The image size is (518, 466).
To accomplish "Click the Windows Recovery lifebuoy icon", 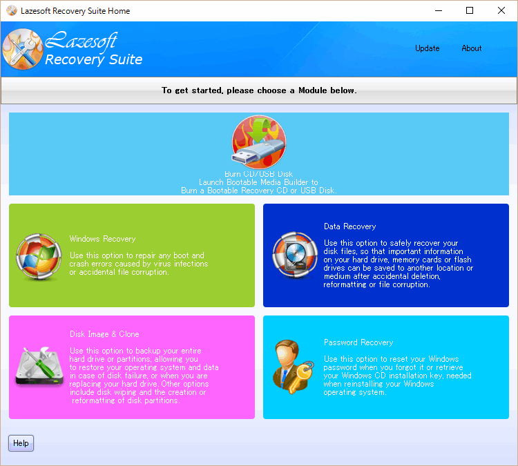I will [x=39, y=257].
